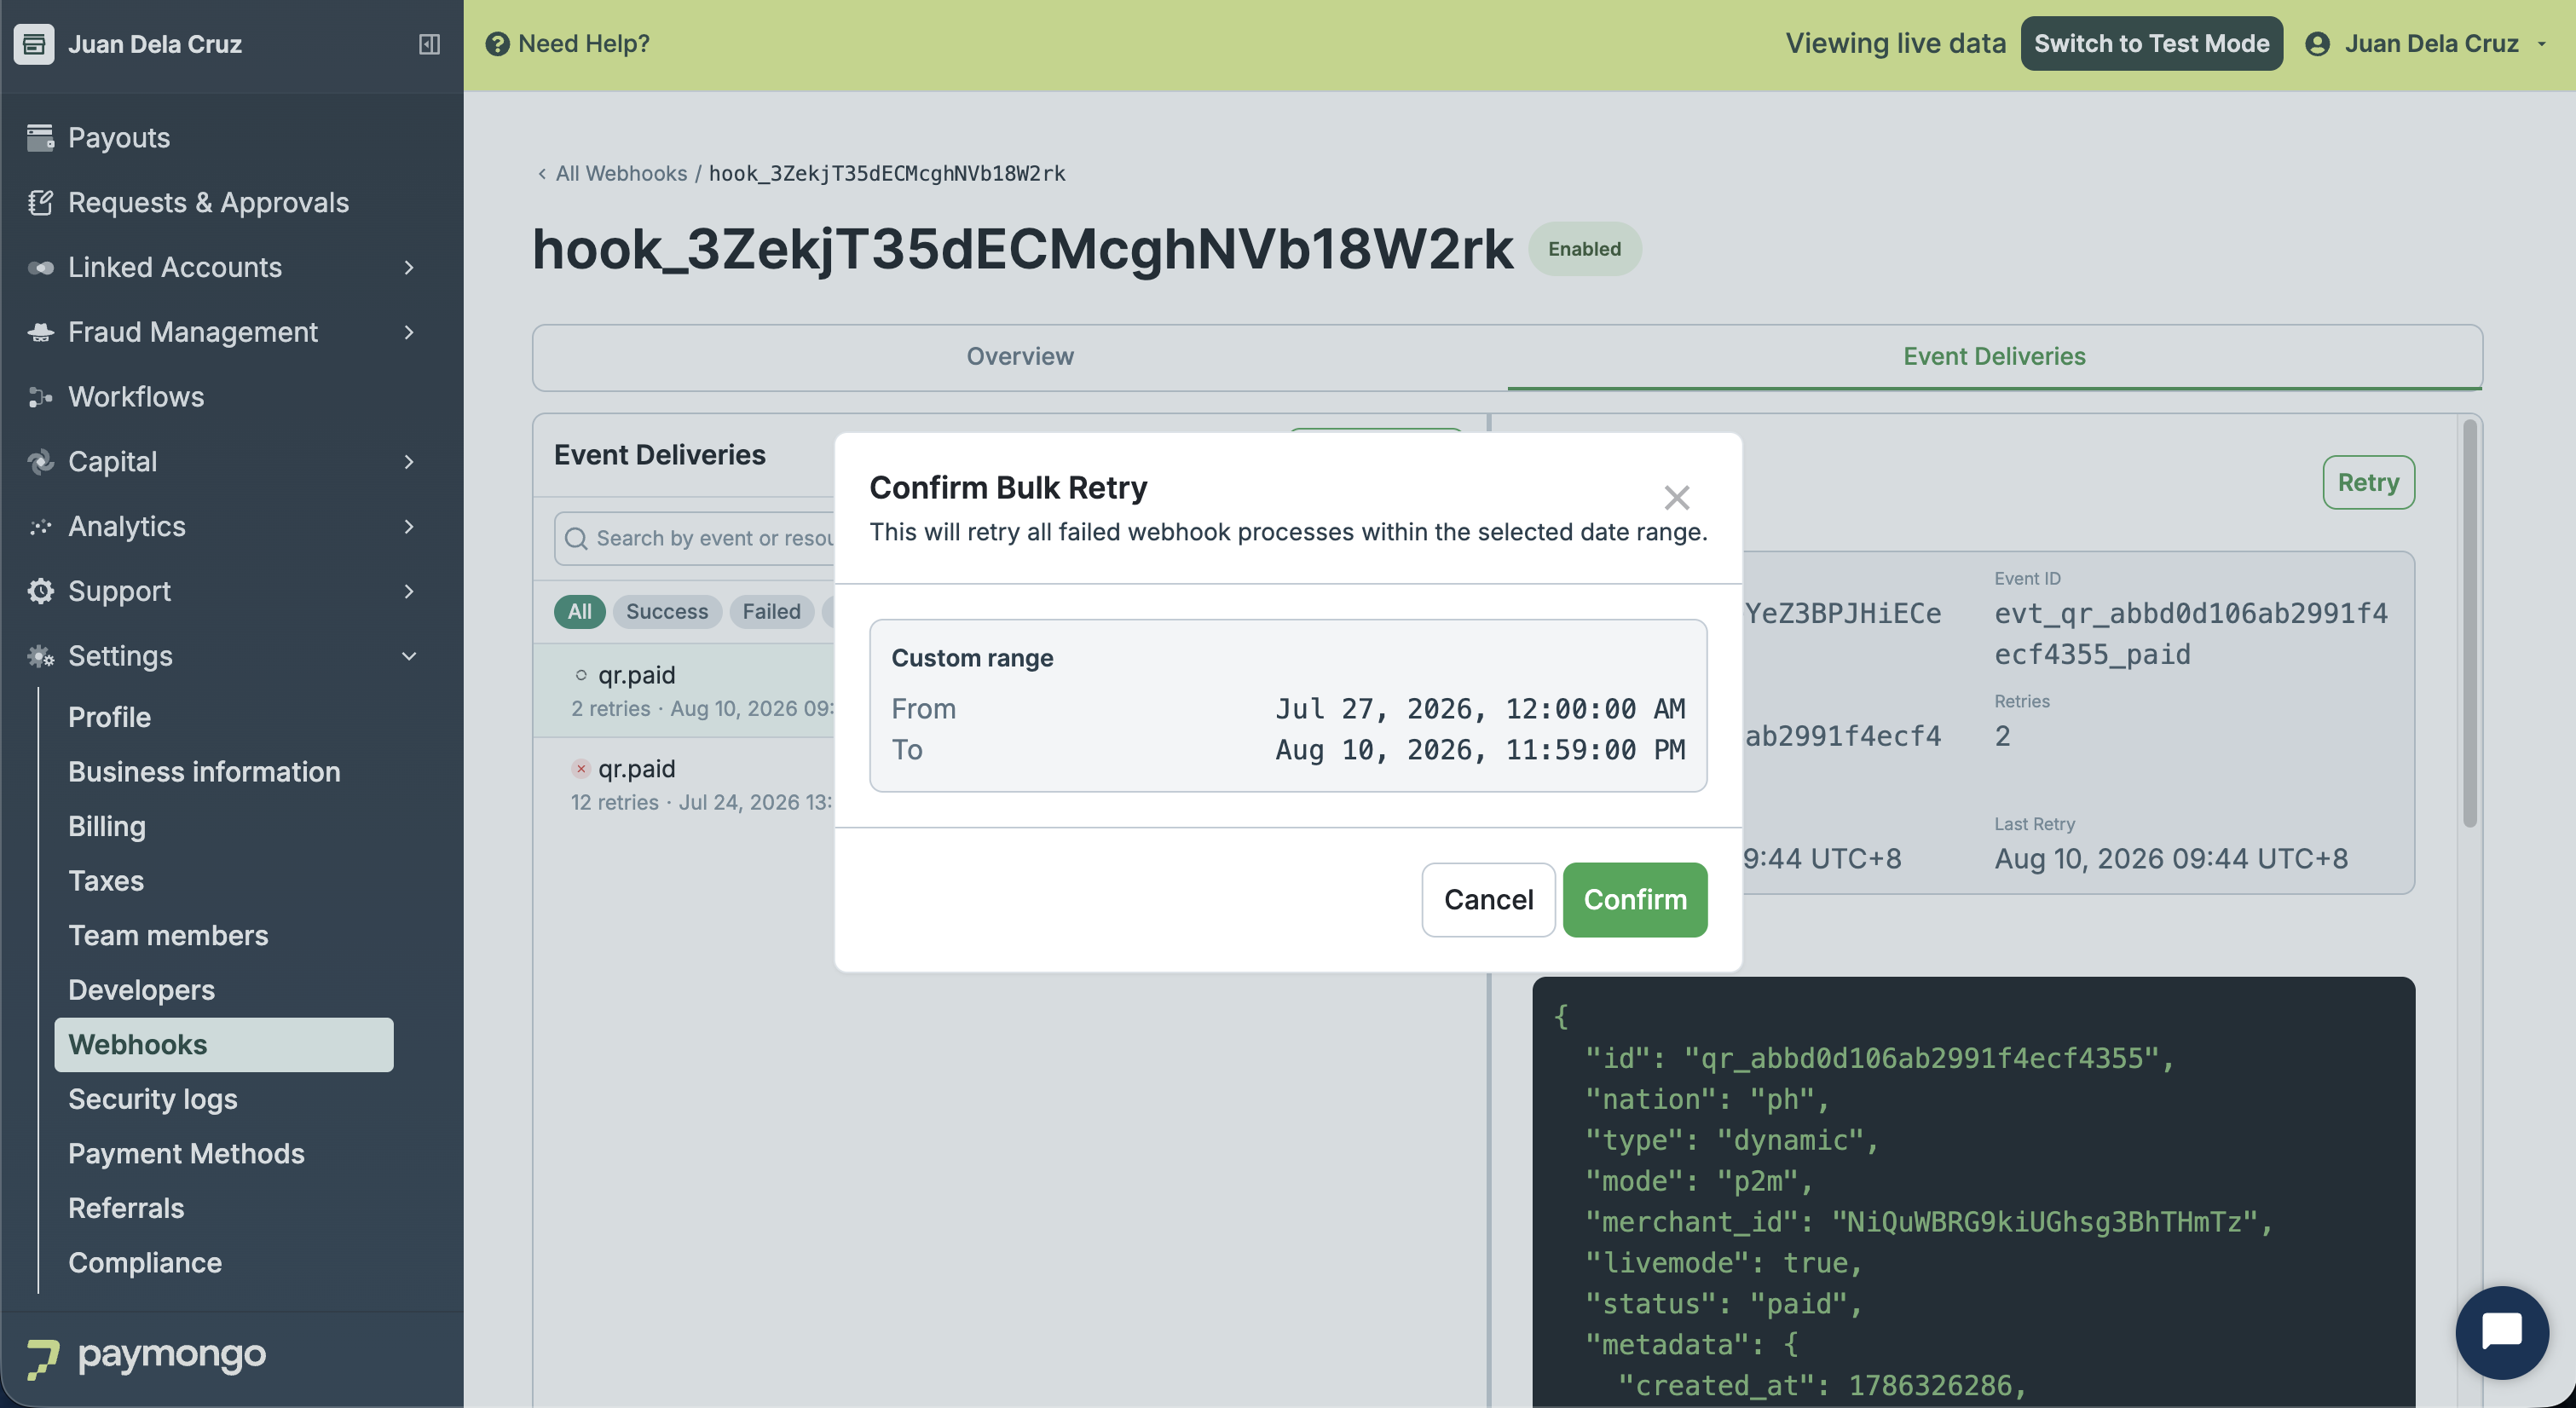Screen dimensions: 2576x1408
Task: Filter deliveries by Success
Action: coord(667,612)
